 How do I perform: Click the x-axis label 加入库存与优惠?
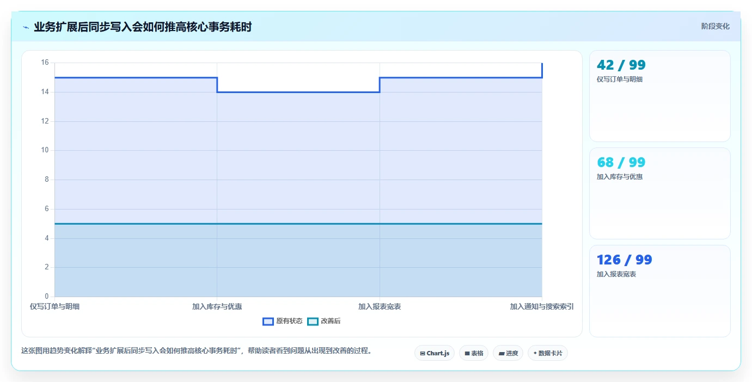point(217,306)
